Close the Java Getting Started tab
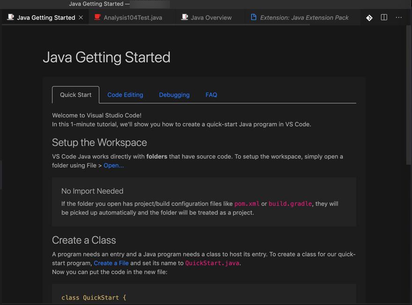Image resolution: width=412 pixels, height=305 pixels. pyautogui.click(x=81, y=17)
